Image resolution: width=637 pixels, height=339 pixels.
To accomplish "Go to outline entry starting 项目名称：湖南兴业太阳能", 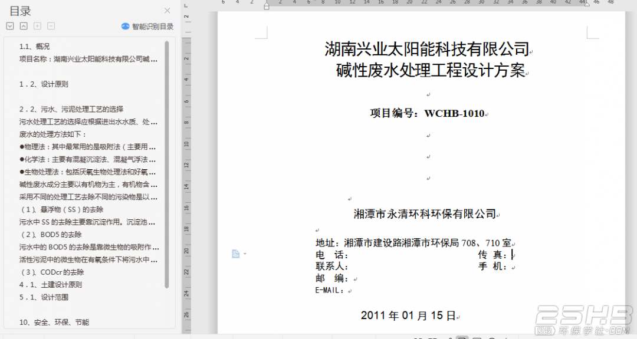I will pos(88,59).
